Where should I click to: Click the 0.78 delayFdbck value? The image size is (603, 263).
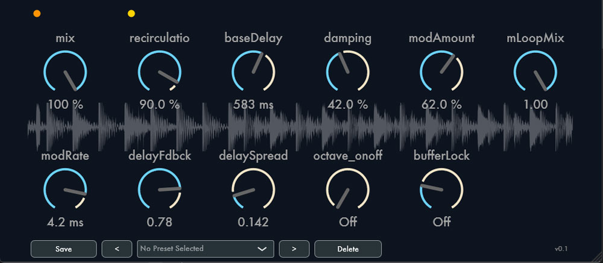coord(160,222)
